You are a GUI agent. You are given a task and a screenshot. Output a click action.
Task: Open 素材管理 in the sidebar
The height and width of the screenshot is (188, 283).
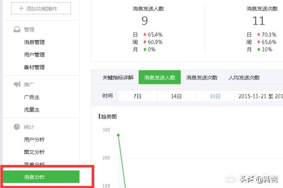[34, 67]
